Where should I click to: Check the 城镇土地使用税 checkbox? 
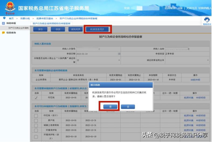click(x=36, y=125)
